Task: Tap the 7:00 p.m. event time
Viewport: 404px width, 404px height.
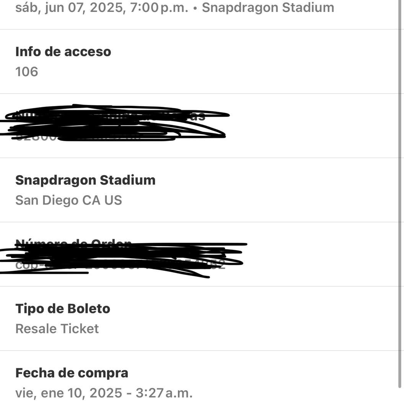Action: coord(159,8)
